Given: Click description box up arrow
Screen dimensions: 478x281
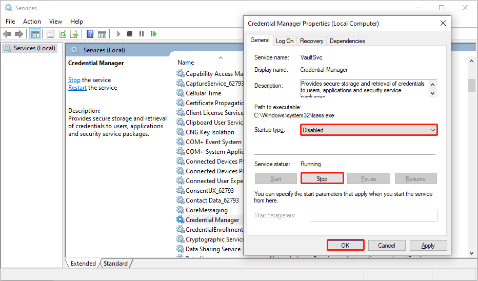Looking at the screenshot, I should click(x=432, y=84).
